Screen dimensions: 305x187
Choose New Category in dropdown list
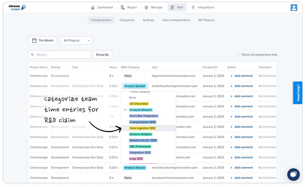click(139, 92)
